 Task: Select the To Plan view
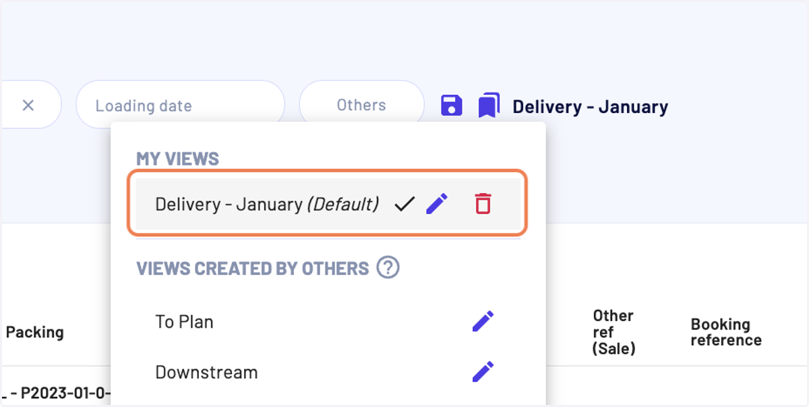(184, 322)
